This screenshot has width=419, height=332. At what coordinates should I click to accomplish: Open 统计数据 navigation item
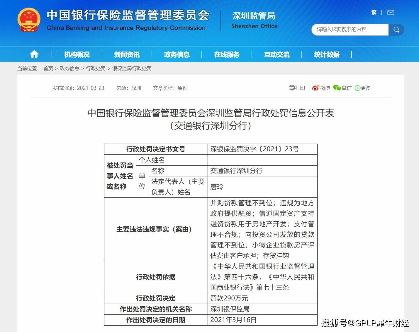pos(327,55)
